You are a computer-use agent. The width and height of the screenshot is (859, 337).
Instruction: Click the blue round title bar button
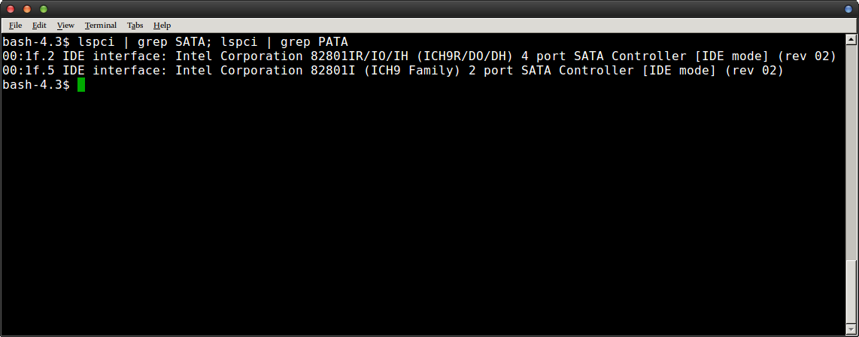(848, 9)
